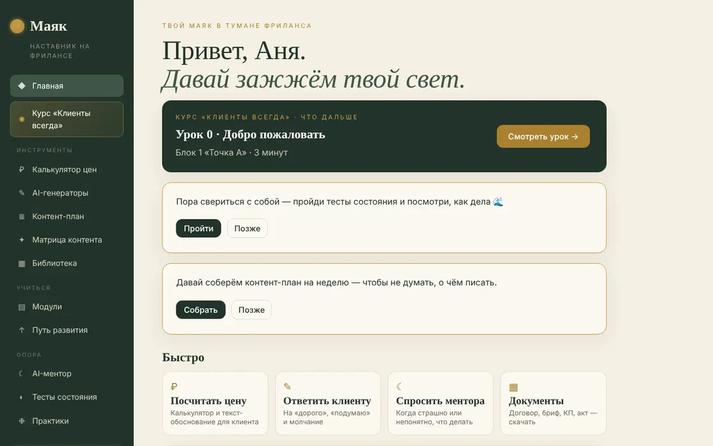This screenshot has width=713, height=446.
Task: Open Библиотека from the sidebar
Action: pyautogui.click(x=67, y=263)
